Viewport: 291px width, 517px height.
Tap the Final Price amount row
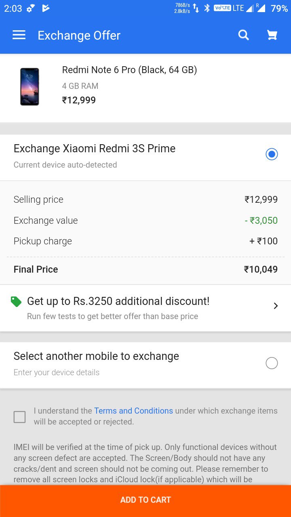(x=145, y=269)
